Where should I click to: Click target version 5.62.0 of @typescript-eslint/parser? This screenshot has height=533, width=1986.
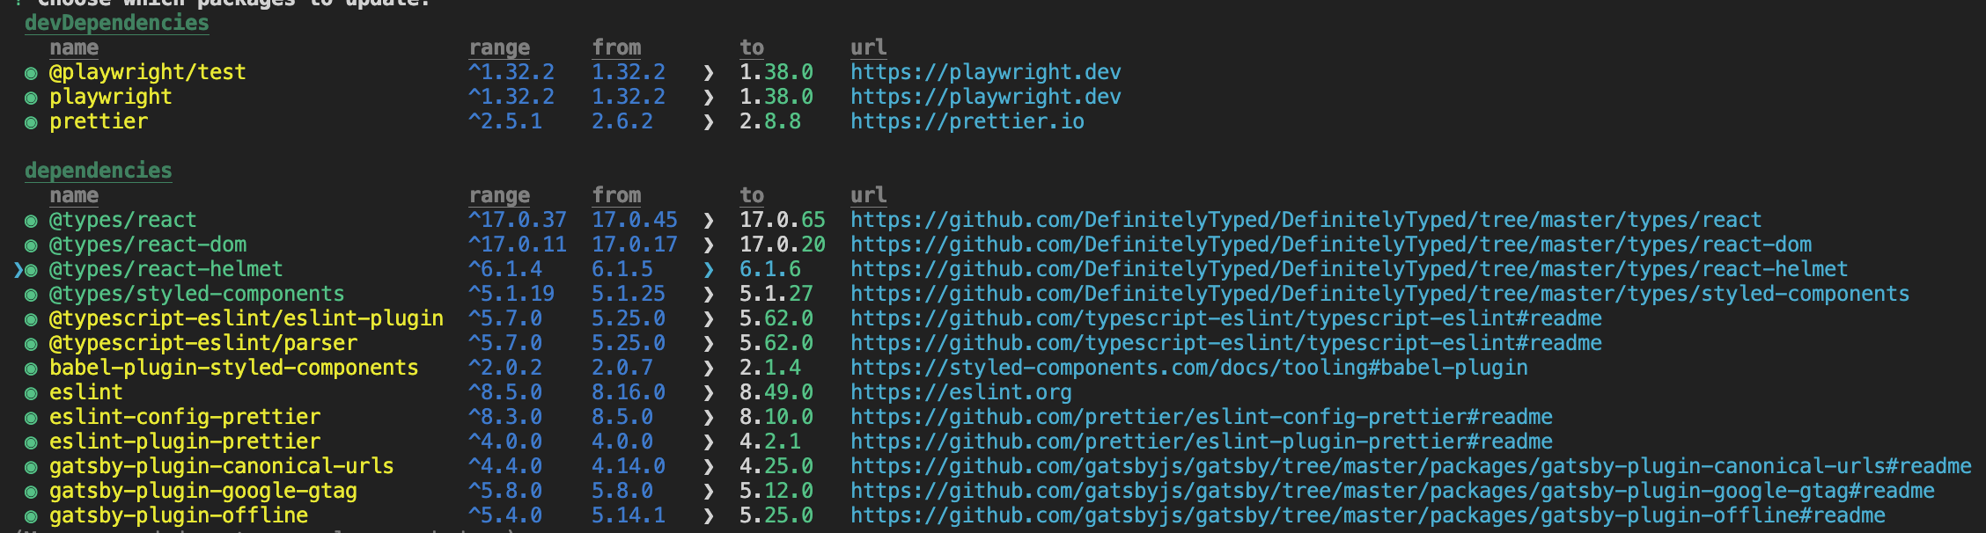point(776,343)
